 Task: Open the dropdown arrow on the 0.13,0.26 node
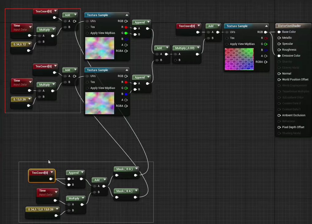29,99
